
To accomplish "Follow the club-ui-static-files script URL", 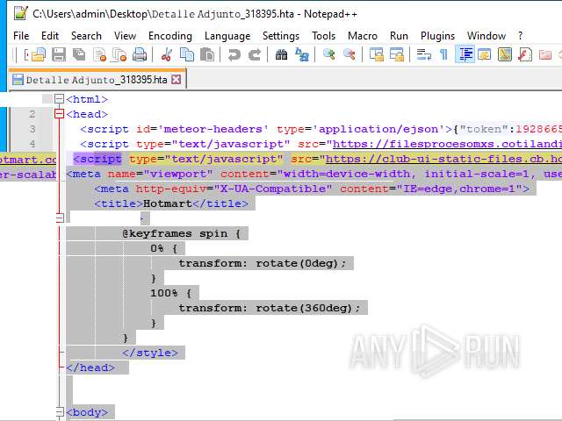I will (x=443, y=159).
